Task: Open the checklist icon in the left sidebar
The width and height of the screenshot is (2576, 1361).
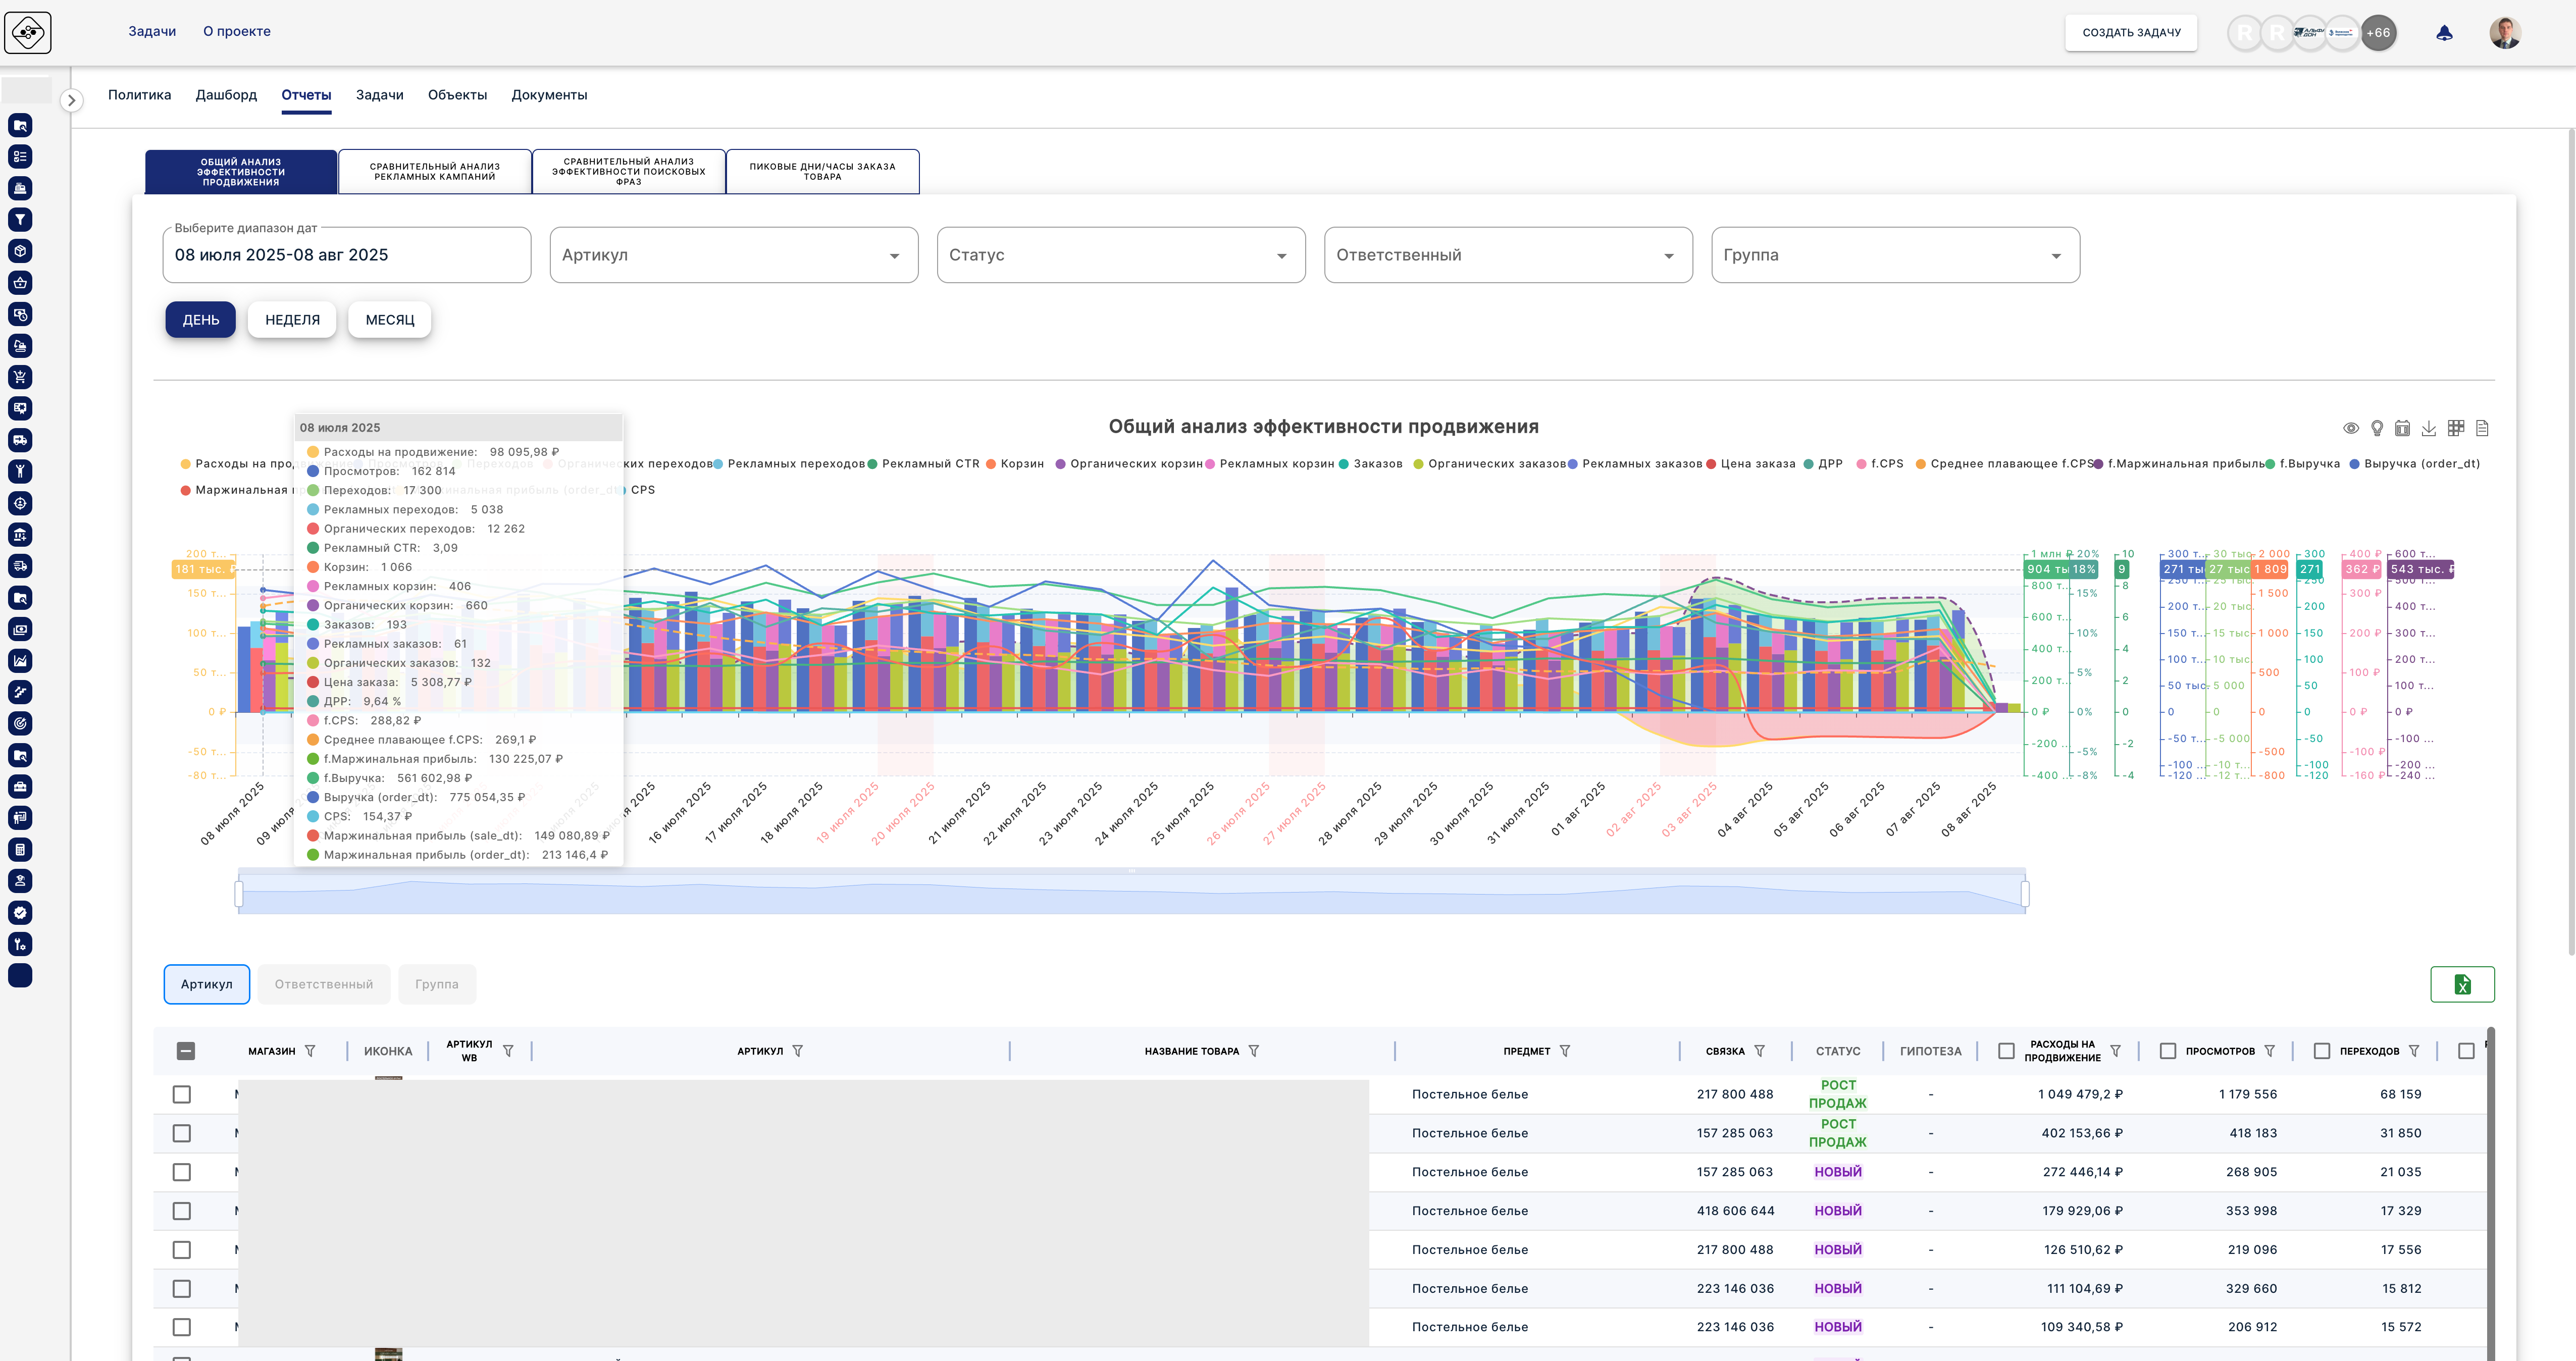Action: [20, 157]
